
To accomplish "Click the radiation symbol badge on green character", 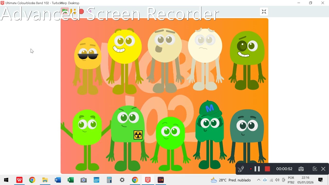I will (x=138, y=135).
